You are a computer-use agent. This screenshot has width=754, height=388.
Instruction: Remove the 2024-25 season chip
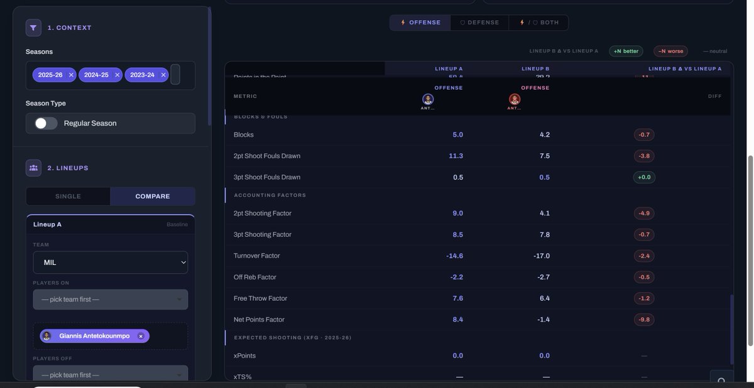click(117, 75)
